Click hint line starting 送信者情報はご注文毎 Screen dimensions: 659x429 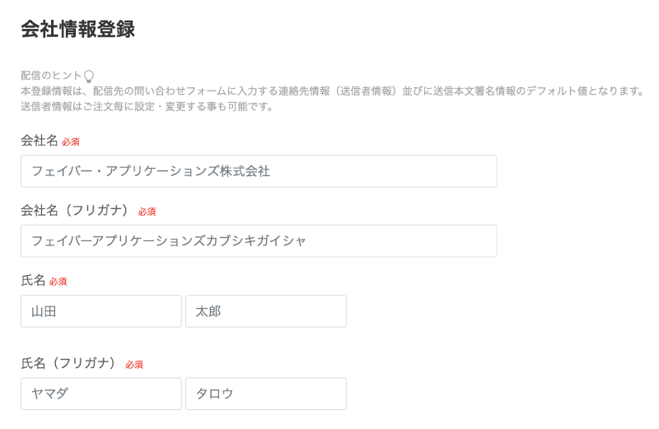point(147,107)
